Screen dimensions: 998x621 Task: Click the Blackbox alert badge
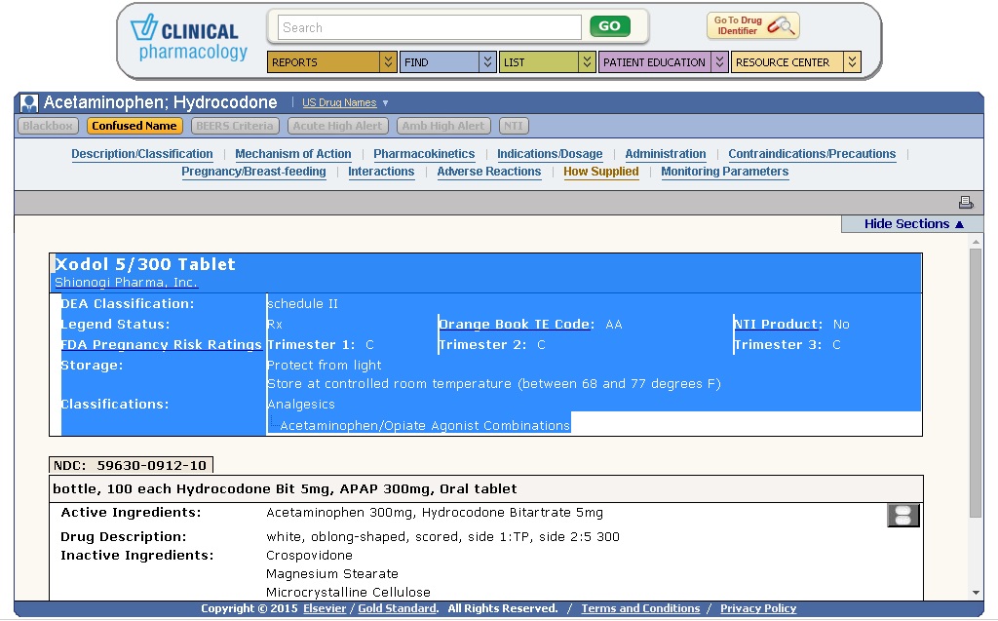click(48, 126)
